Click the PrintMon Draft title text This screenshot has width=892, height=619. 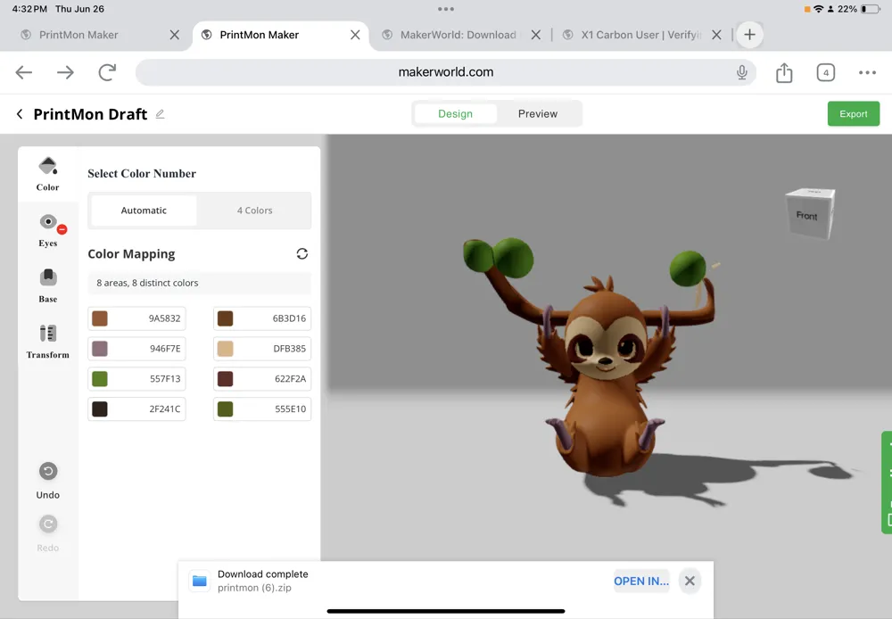tap(90, 114)
